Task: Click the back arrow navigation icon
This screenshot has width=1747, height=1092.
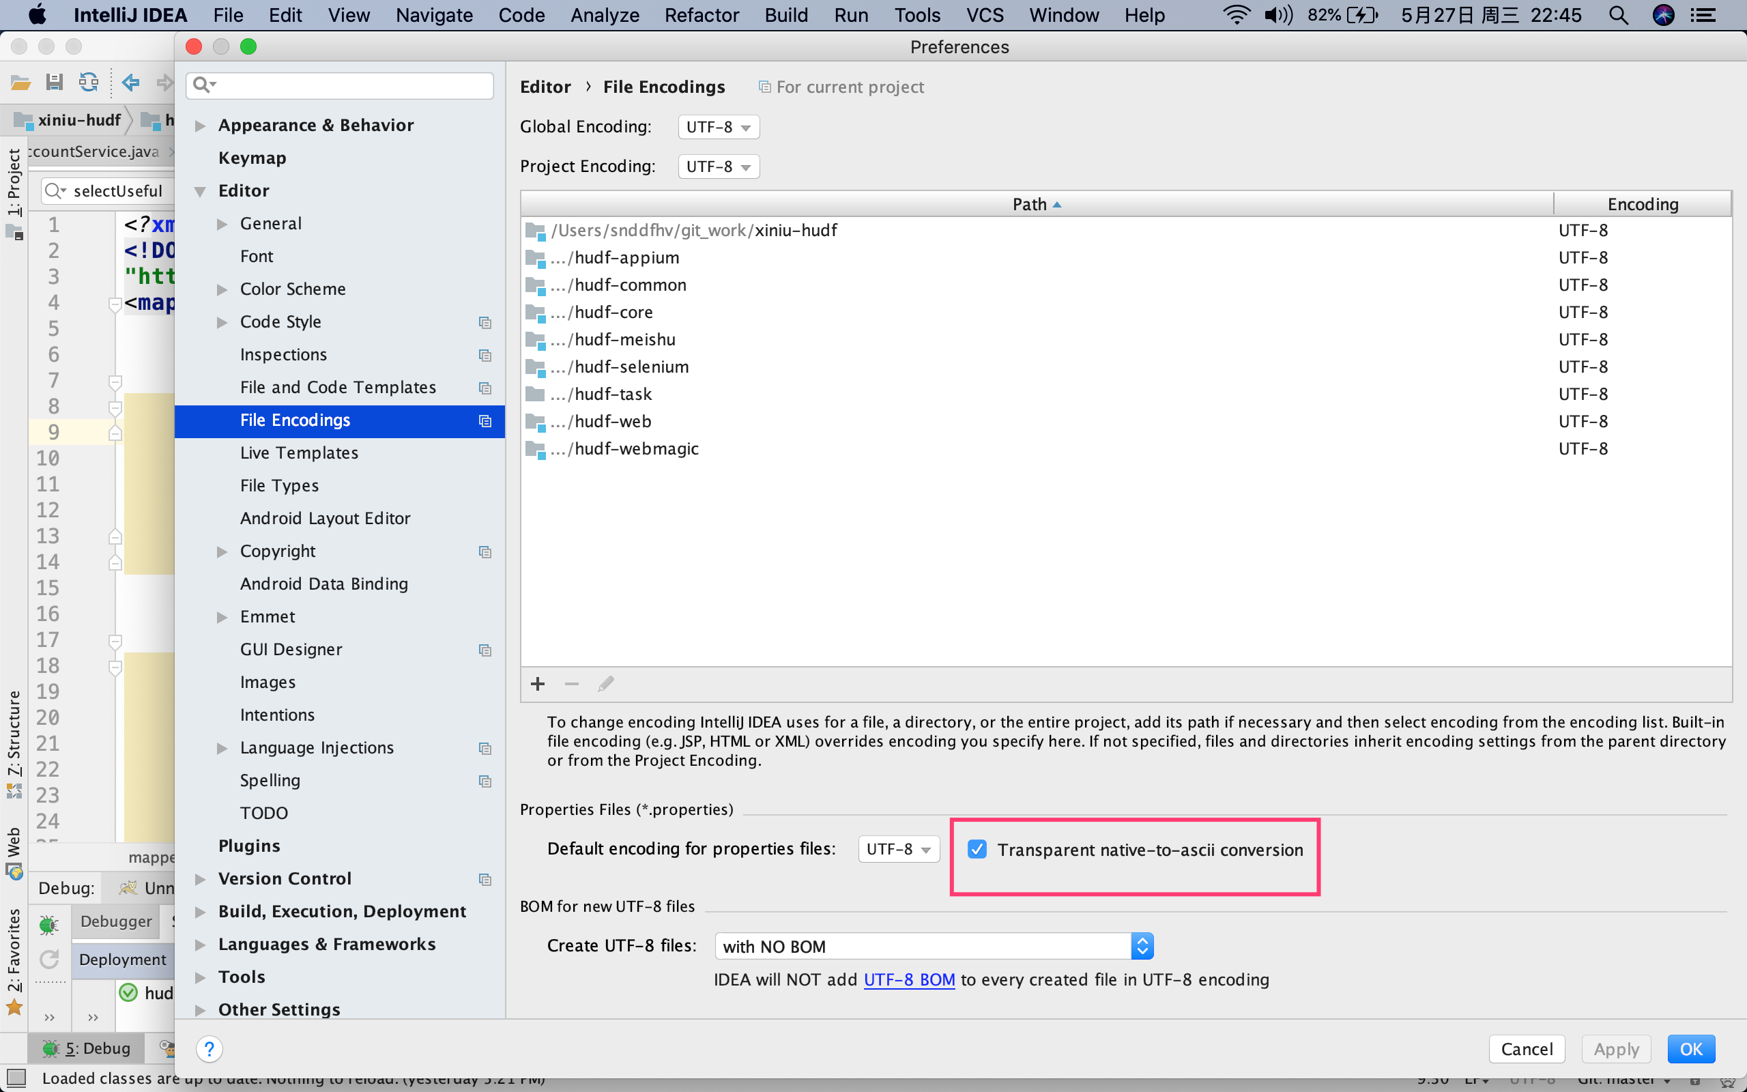Action: pyautogui.click(x=130, y=83)
